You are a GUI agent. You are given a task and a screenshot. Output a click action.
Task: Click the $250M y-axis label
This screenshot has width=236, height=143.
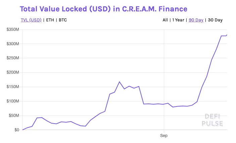tap(13, 58)
